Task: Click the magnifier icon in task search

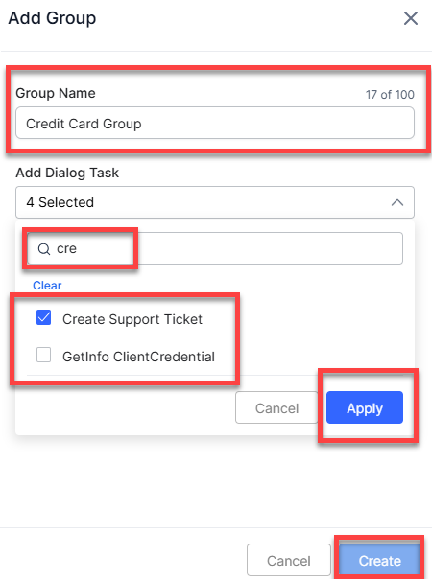Action: click(x=44, y=249)
